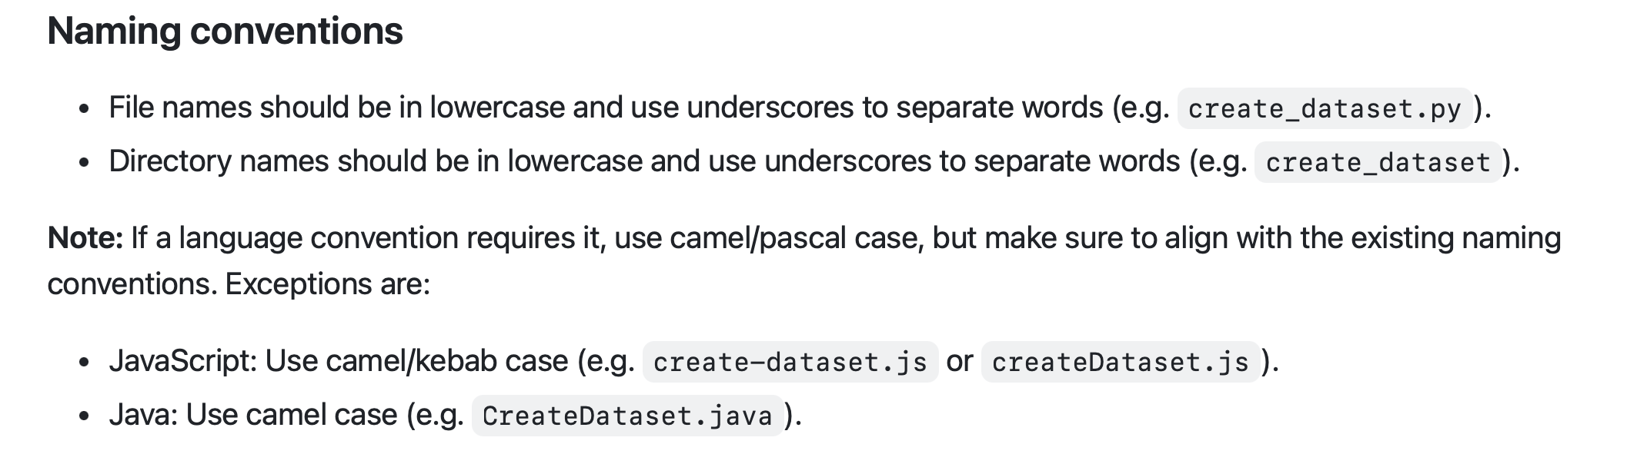The height and width of the screenshot is (464, 1627).
Task: Click the bold "Note:" label
Action: click(x=85, y=238)
